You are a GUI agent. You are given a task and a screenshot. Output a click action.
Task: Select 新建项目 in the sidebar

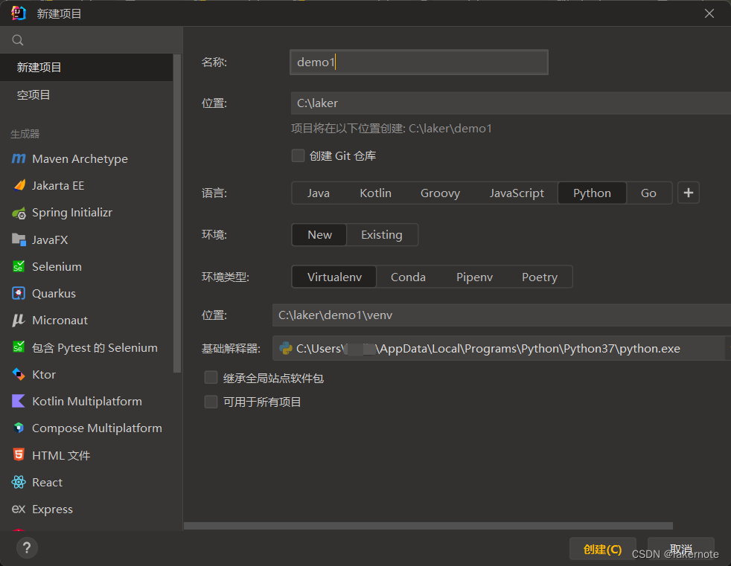pyautogui.click(x=86, y=68)
